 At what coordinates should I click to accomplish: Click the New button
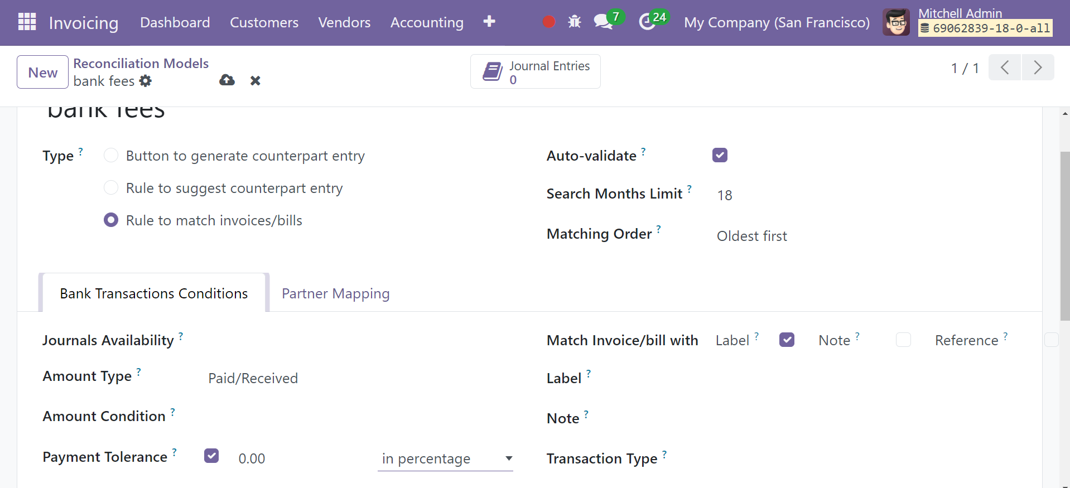pyautogui.click(x=43, y=72)
